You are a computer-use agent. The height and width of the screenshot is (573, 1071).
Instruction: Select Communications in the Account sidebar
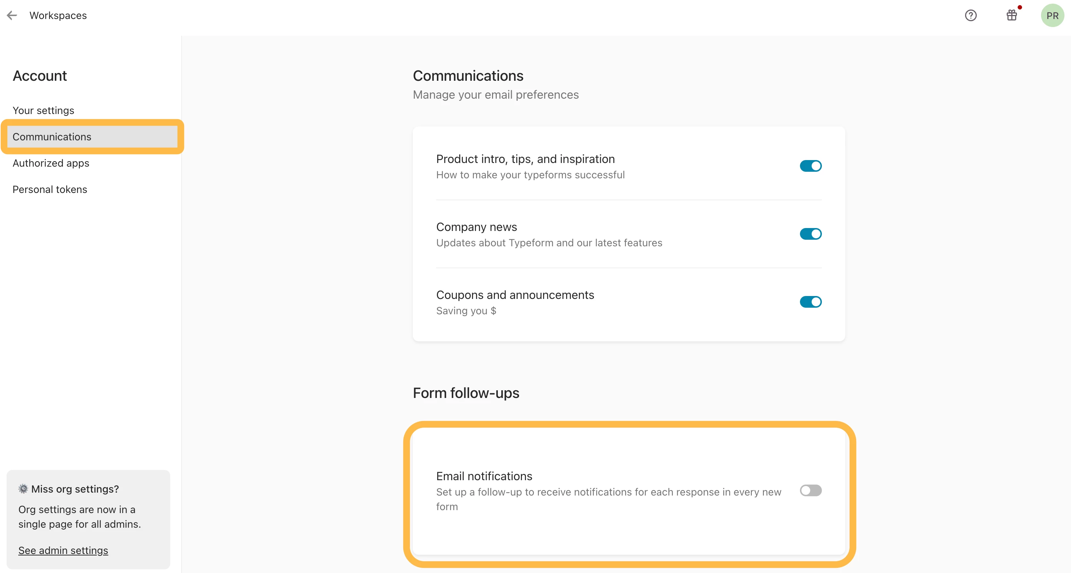click(x=52, y=136)
